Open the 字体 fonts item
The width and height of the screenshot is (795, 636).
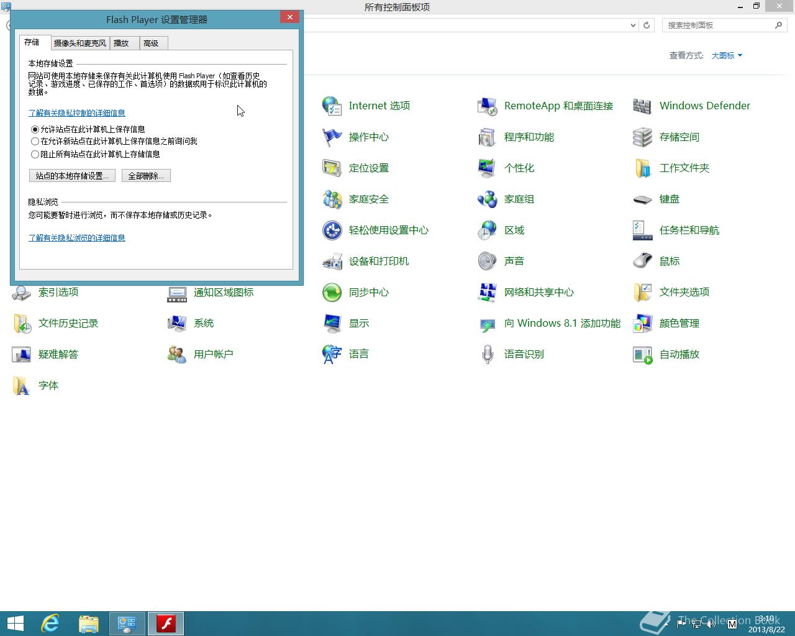[36, 385]
